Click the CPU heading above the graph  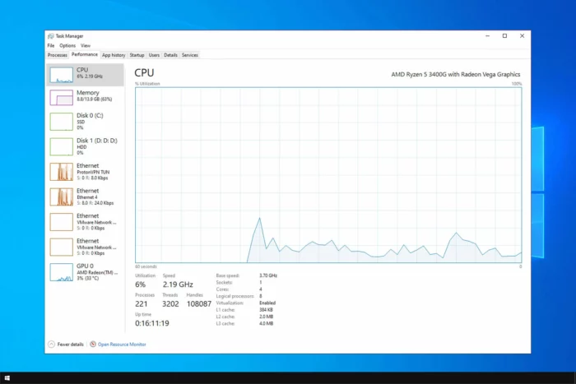(144, 72)
